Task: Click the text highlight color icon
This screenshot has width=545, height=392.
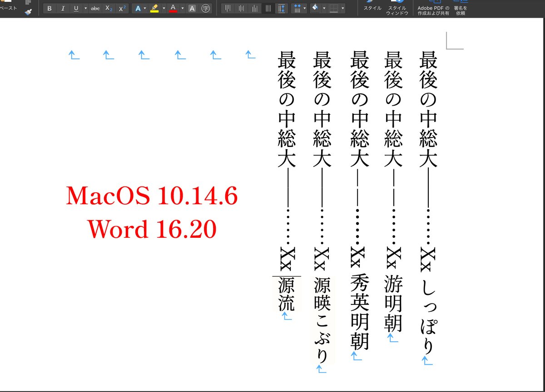Action: click(x=154, y=7)
